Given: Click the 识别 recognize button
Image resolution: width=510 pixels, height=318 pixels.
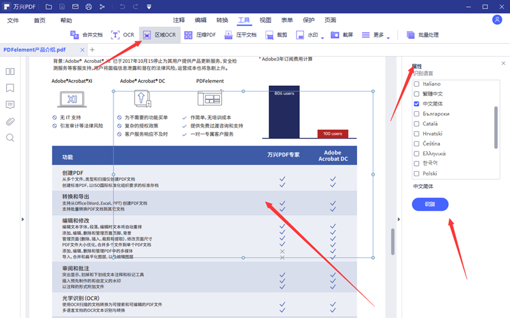Looking at the screenshot, I should tap(430, 204).
